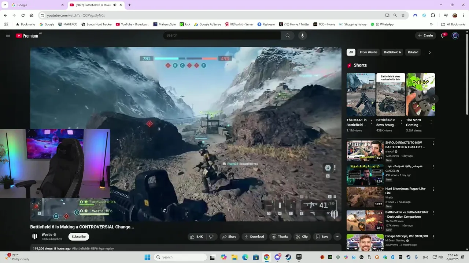Open Bonus Hunt Tracker bookmark
The height and width of the screenshot is (263, 469).
point(96,24)
